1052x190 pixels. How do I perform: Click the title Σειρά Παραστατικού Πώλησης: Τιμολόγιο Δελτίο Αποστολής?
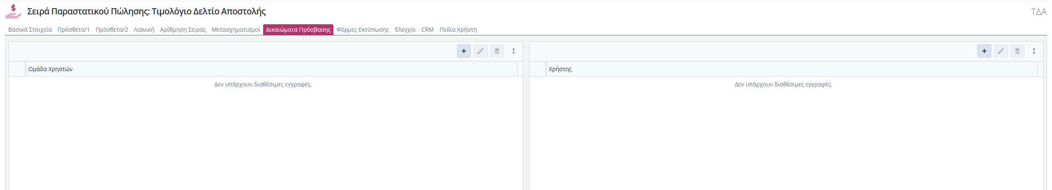(x=146, y=12)
